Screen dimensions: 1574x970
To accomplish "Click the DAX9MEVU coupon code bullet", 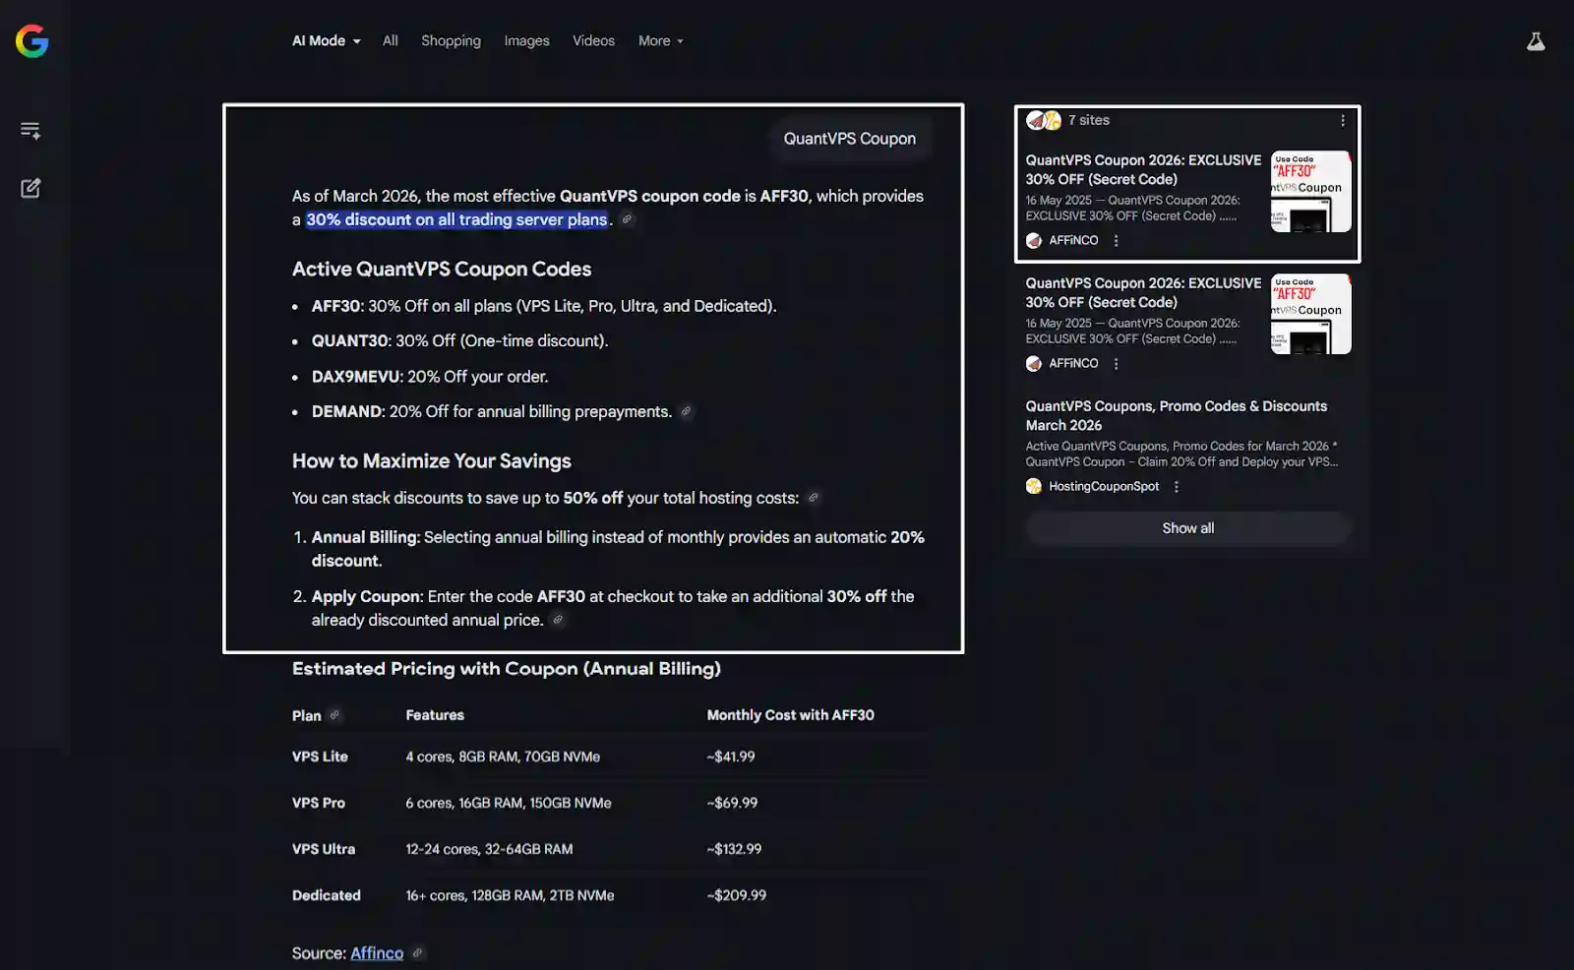I will 430,377.
